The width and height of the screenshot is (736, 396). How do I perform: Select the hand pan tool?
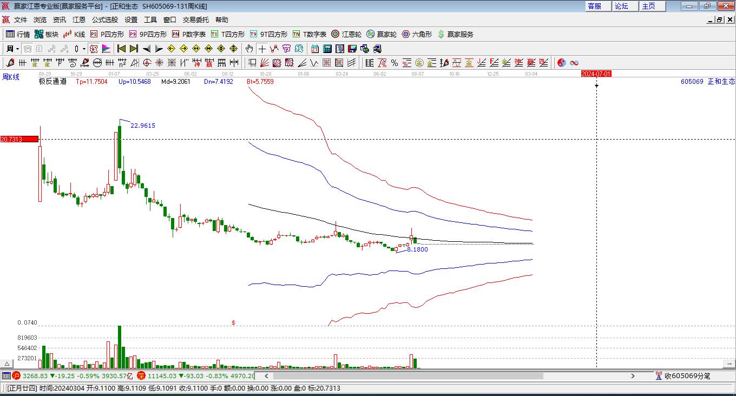(x=249, y=49)
